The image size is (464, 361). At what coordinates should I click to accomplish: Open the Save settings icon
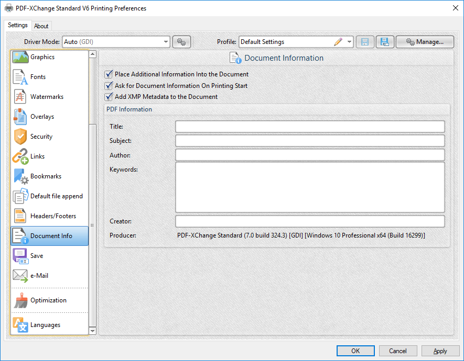click(20, 256)
